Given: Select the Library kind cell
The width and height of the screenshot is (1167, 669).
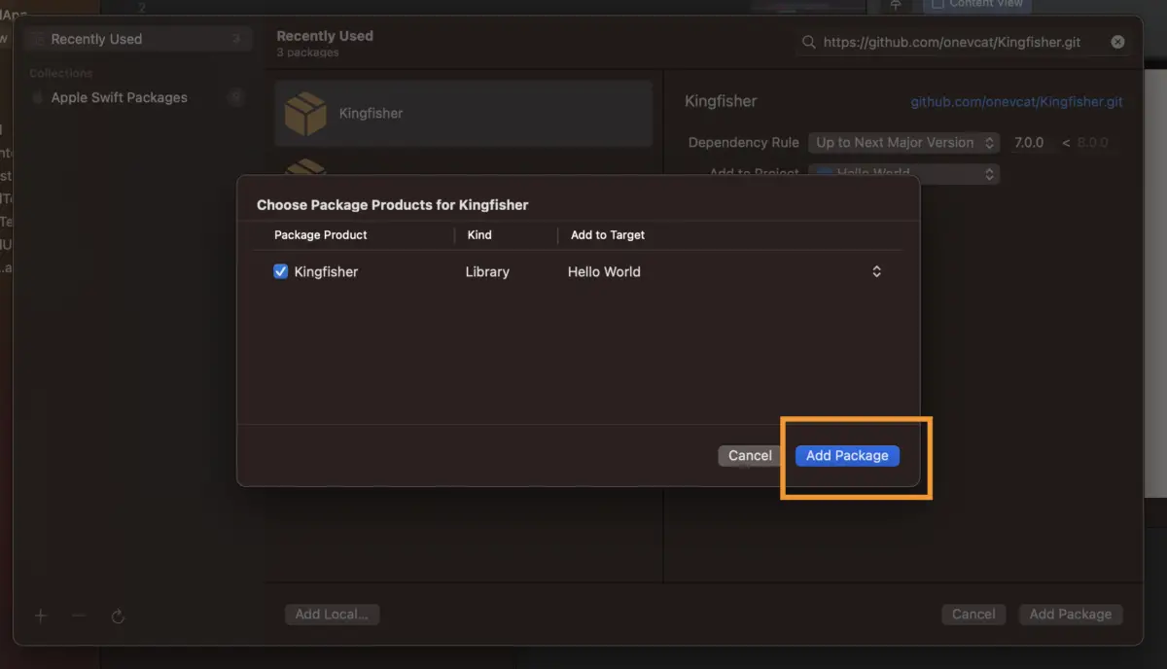Looking at the screenshot, I should [x=487, y=271].
